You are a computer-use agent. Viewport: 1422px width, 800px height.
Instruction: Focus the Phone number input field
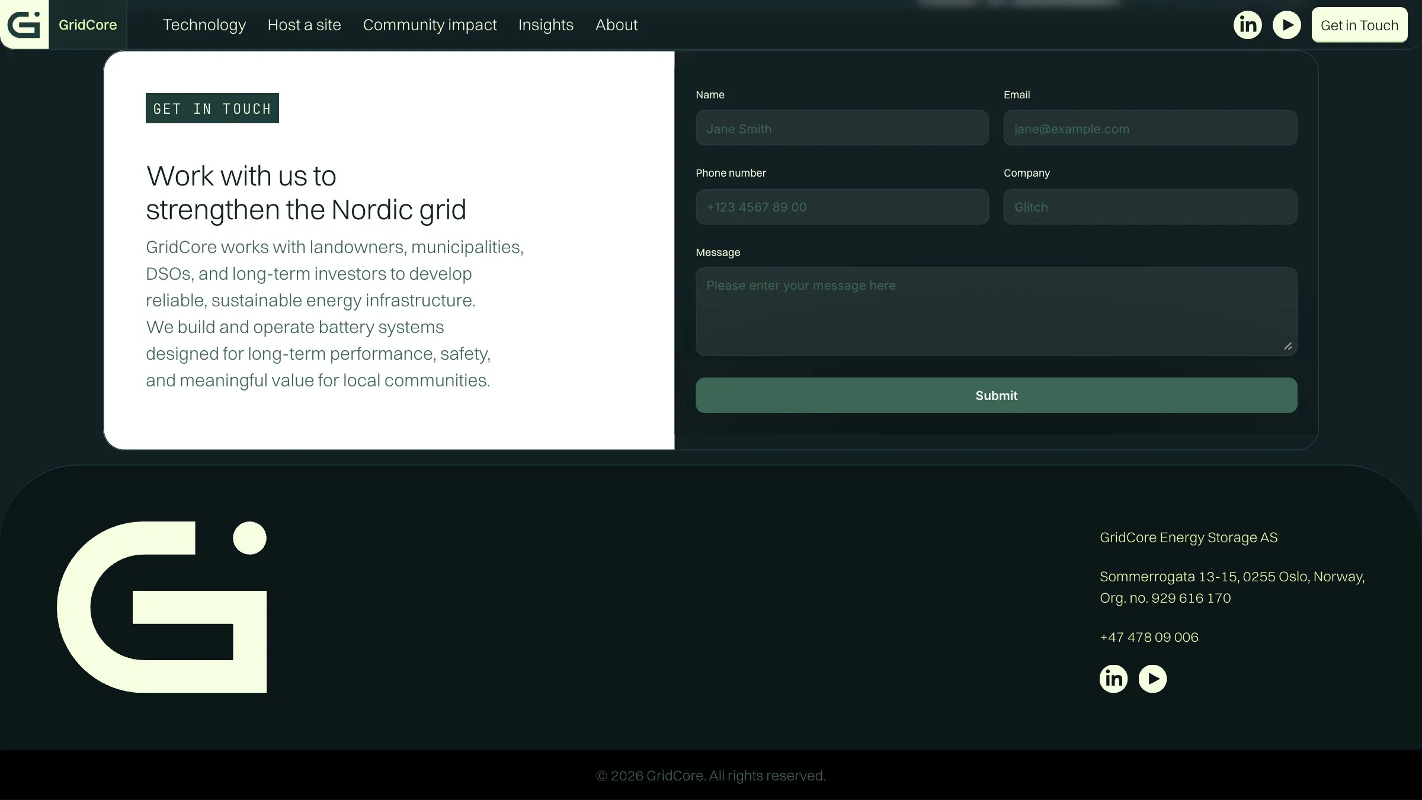tap(842, 207)
